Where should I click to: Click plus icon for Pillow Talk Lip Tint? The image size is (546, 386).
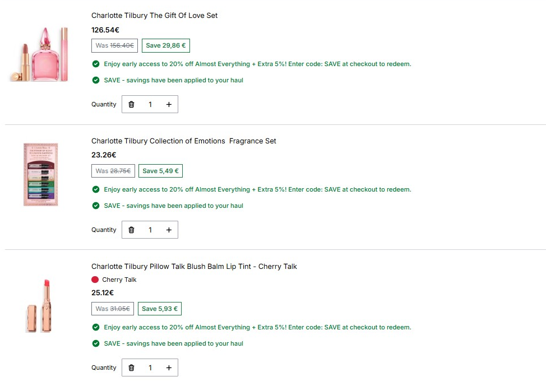[169, 368]
